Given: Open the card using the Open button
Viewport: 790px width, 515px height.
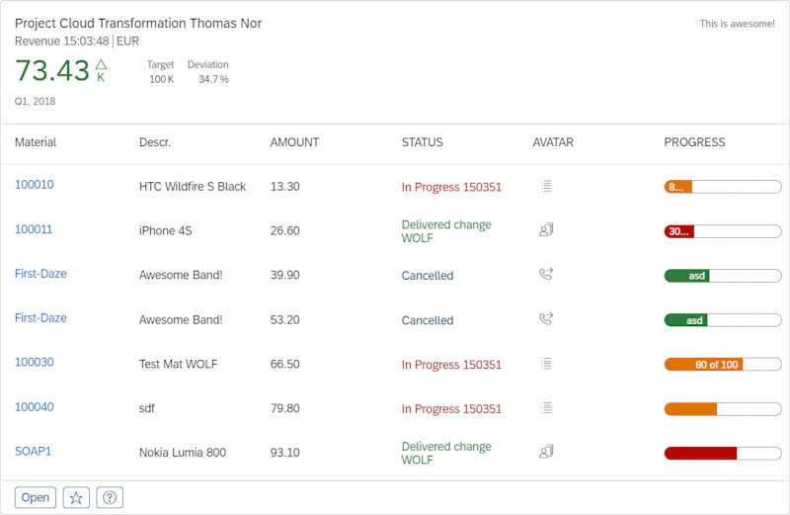Looking at the screenshot, I should [36, 498].
